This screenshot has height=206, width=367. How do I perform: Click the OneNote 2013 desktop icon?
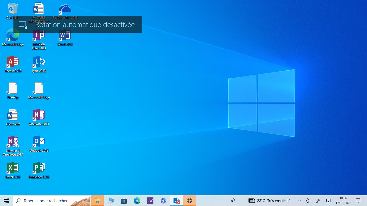click(39, 115)
